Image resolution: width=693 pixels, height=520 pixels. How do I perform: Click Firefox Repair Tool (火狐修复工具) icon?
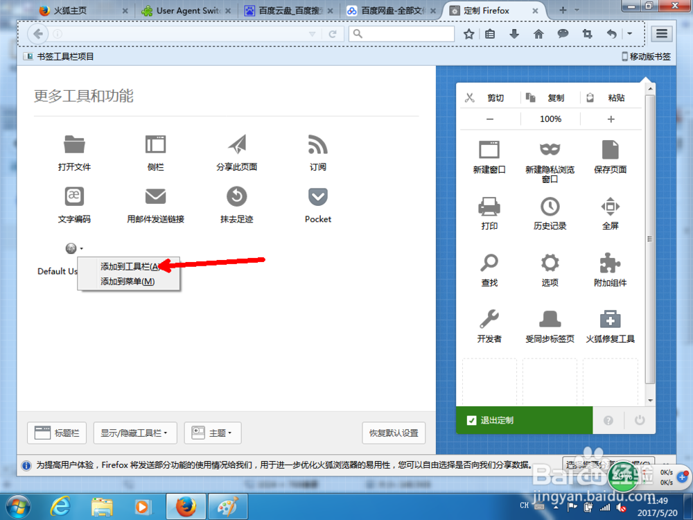[x=611, y=318]
